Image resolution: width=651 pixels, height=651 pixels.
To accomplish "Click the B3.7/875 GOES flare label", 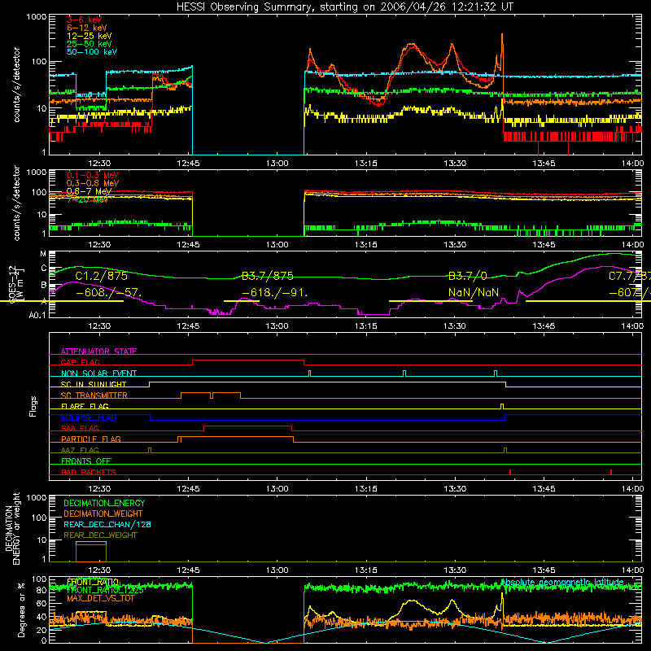I will coord(268,276).
